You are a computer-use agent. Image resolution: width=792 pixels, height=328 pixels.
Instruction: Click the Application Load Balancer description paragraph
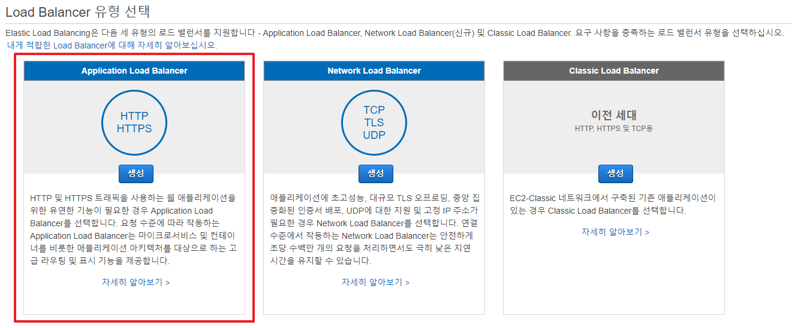(133, 229)
